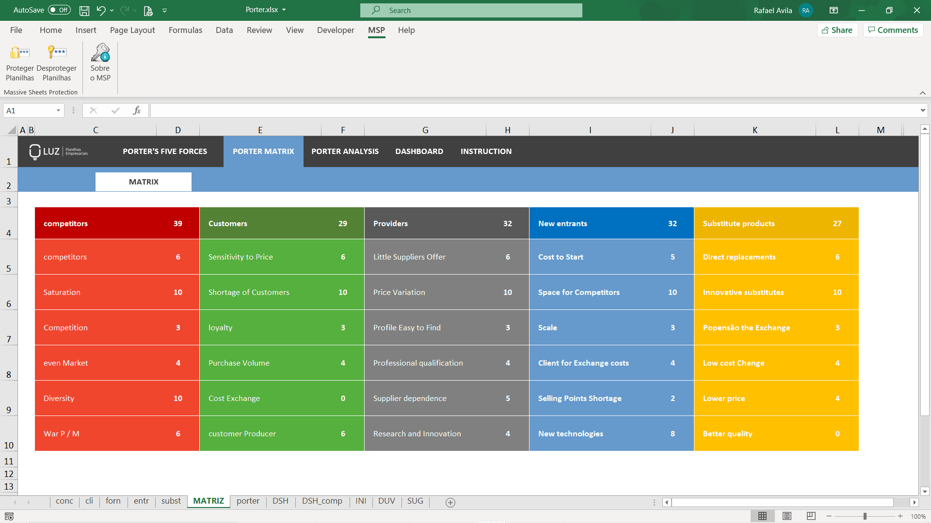
Task: Click the Desproteger Planilhas key icon
Action: tap(57, 52)
